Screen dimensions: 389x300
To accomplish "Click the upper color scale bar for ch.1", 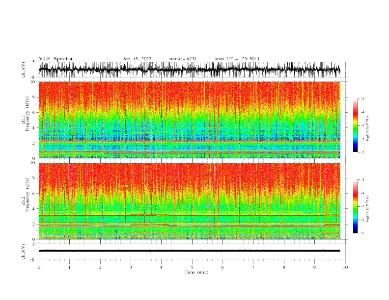I will [355, 125].
